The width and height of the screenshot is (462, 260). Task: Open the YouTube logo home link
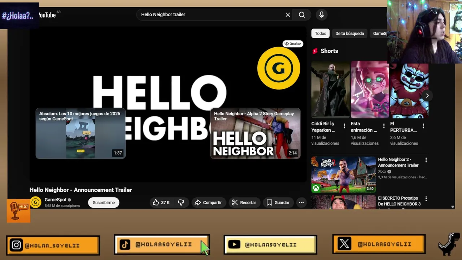click(47, 15)
